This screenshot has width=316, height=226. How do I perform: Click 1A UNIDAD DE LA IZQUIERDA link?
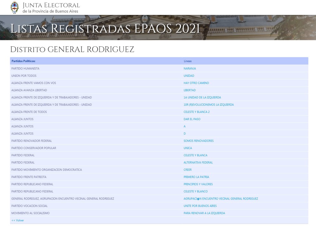point(202,97)
